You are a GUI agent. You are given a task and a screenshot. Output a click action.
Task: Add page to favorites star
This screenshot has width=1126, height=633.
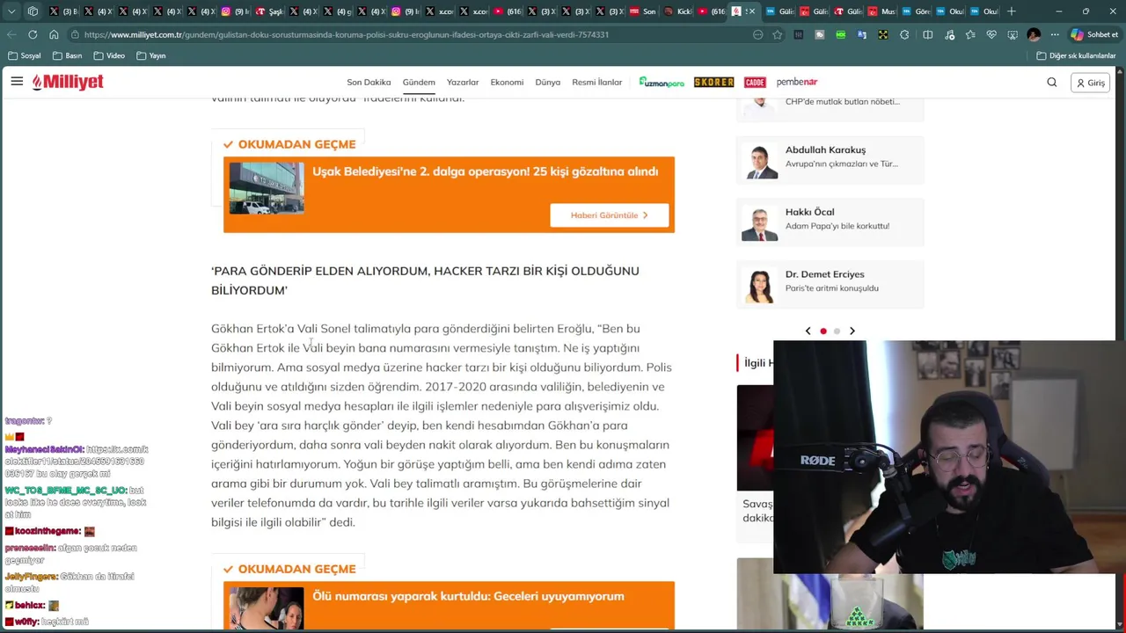(x=778, y=34)
